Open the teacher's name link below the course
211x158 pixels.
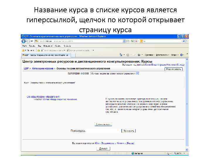(60, 99)
